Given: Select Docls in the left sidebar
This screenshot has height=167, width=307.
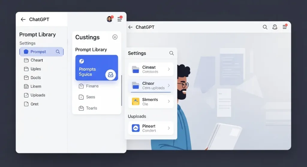Looking at the screenshot, I should click(x=35, y=78).
